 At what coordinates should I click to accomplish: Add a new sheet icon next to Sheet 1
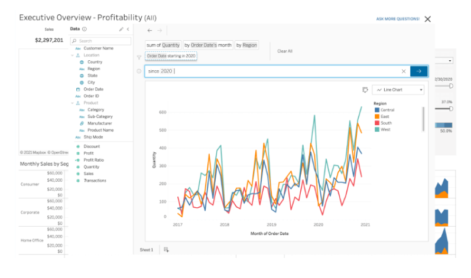166,250
